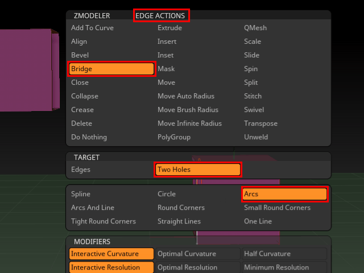Select the Bridge edge action
364x273 pixels.
pyautogui.click(x=111, y=69)
